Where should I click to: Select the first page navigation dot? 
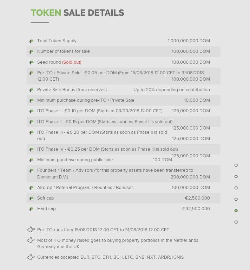(236, 165)
